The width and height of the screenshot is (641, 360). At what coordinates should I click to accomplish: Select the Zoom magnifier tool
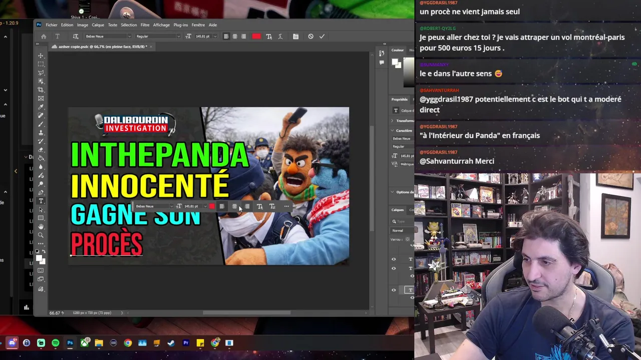point(41,235)
